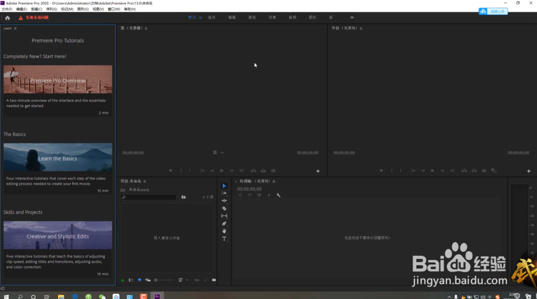This screenshot has height=299, width=537.
Task: Open the 文件(F) menu
Action: [7, 9]
